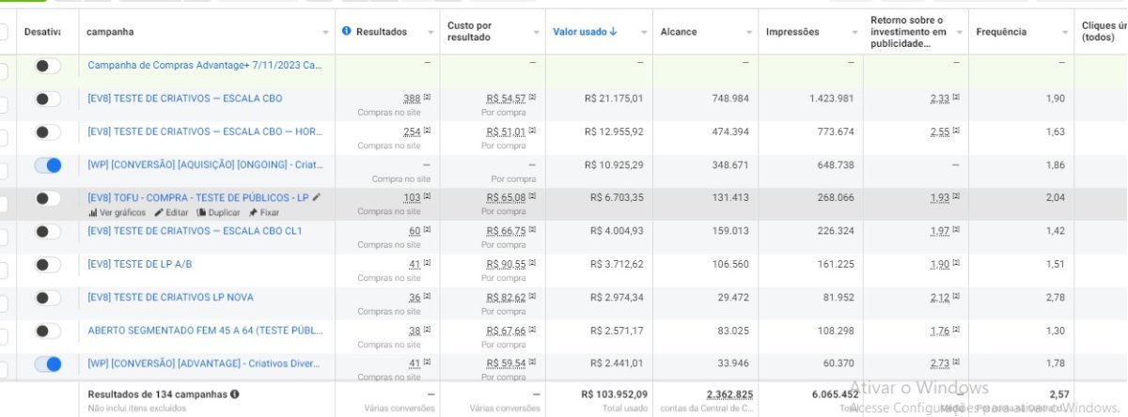The image size is (1128, 417).
Task: Click the pencil icon beside TOFU campaign name
Action: [317, 197]
